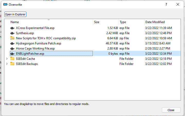The width and height of the screenshot is (185, 116).
Task: Select the Synthesis.esp file name
Action: pyautogui.click(x=25, y=33)
